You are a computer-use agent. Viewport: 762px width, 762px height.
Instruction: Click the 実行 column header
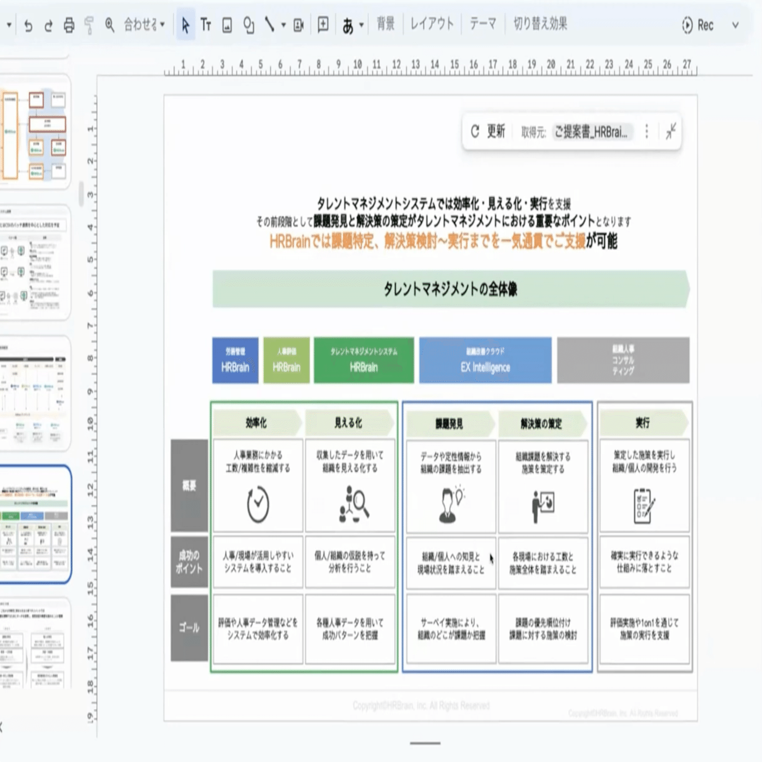(644, 423)
